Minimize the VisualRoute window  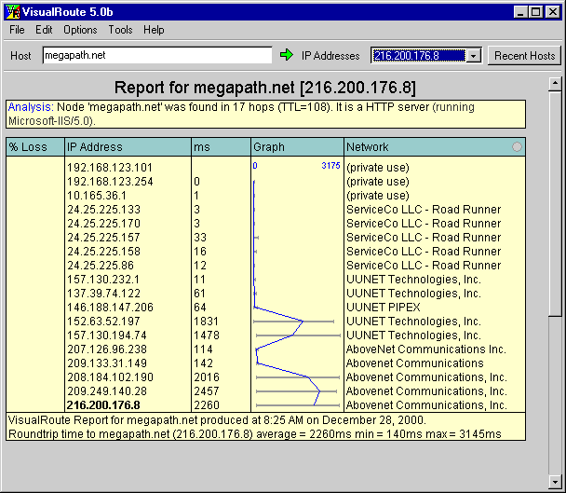pos(520,12)
